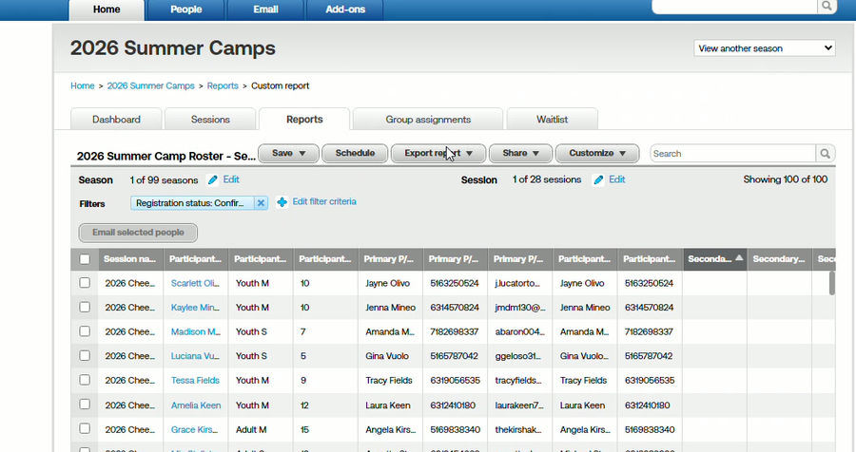Click the report search magnifier icon
856x452 pixels.
825,154
